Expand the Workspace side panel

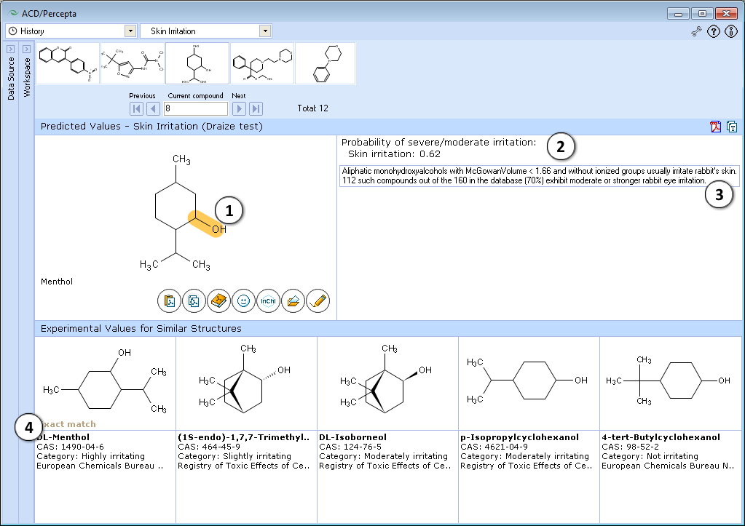point(27,49)
